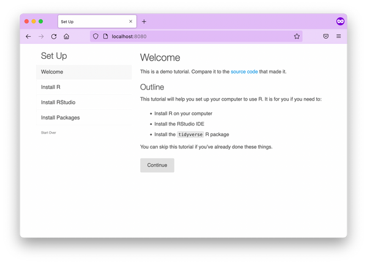The width and height of the screenshot is (367, 264).
Task: Open the Pocket save icon
Action: pyautogui.click(x=326, y=36)
